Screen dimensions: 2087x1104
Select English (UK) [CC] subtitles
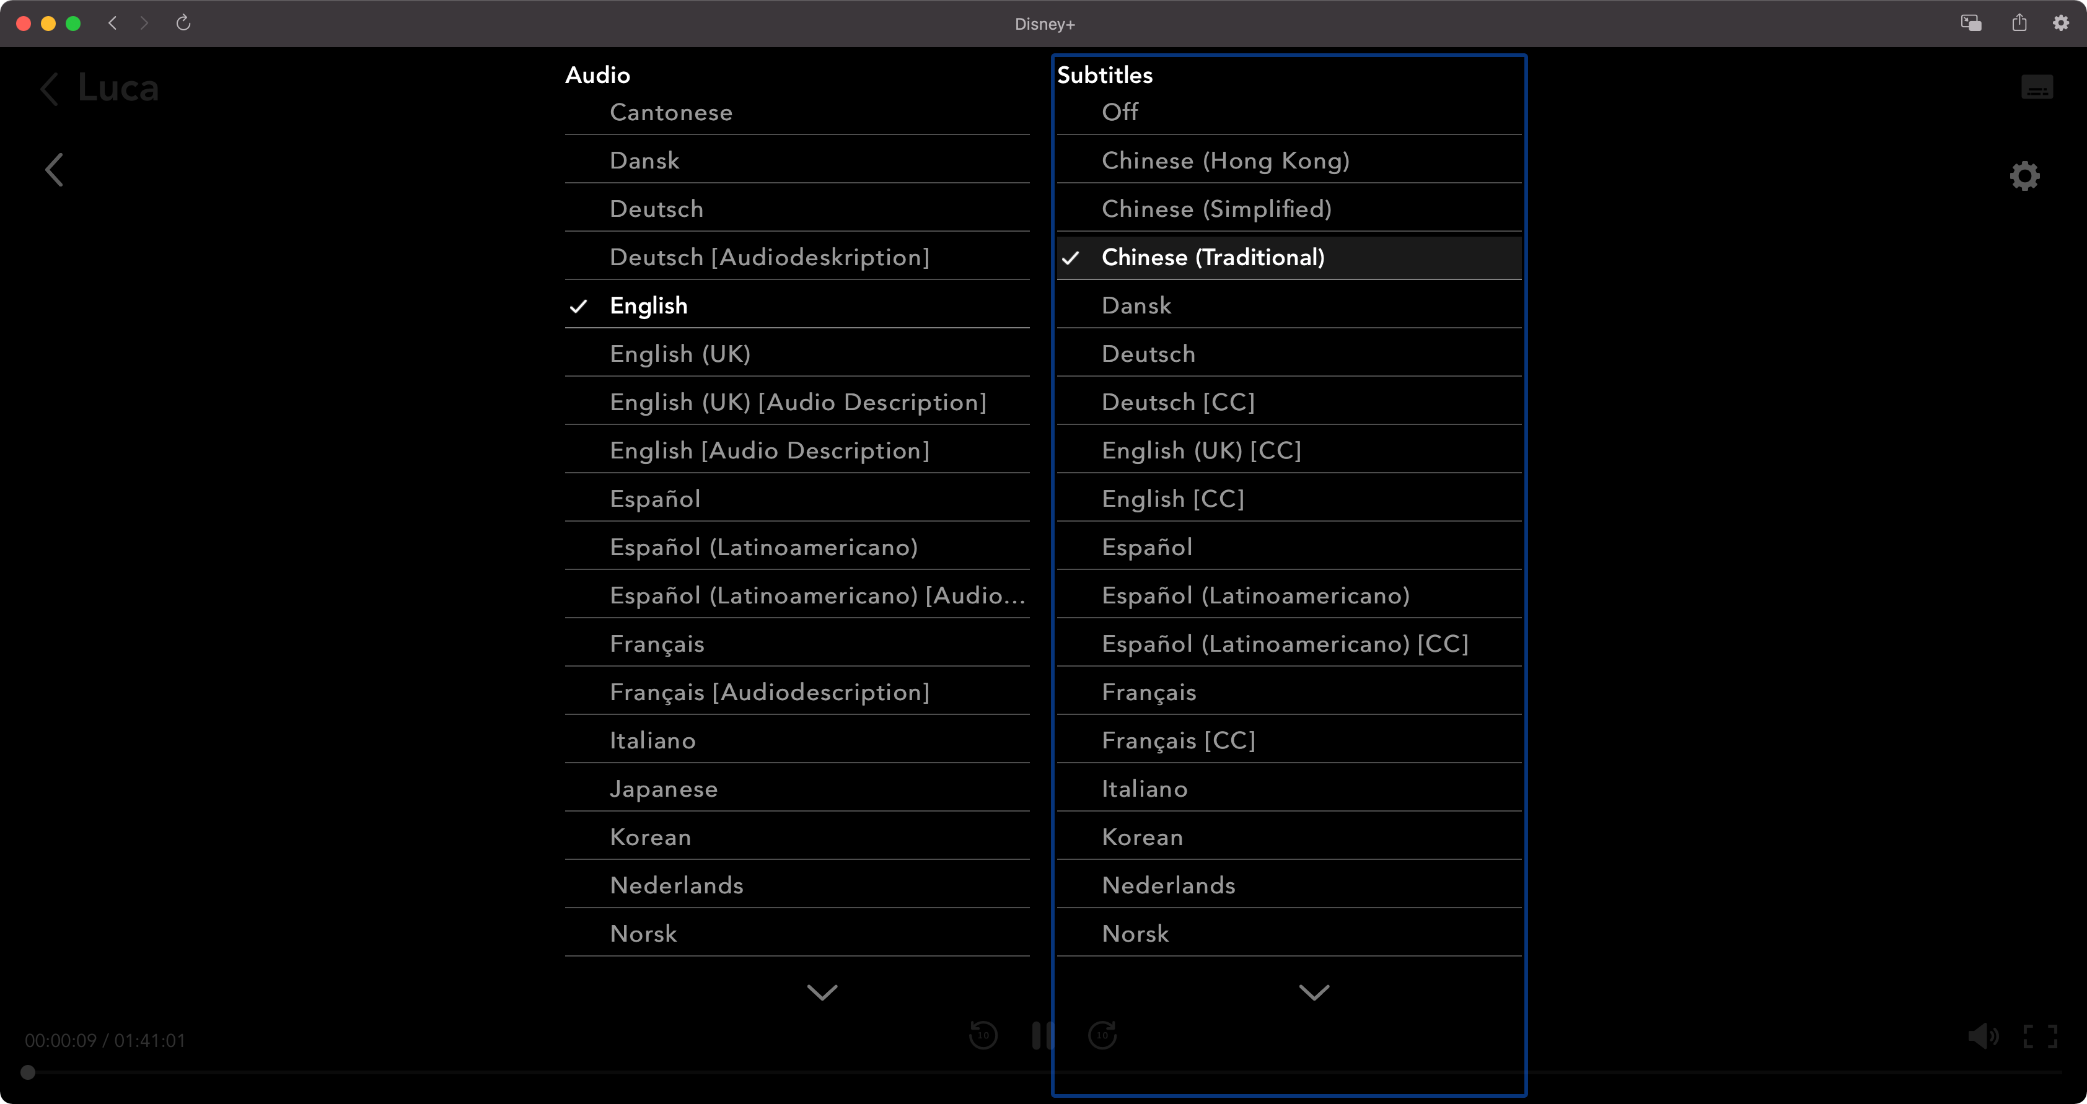click(1288, 450)
